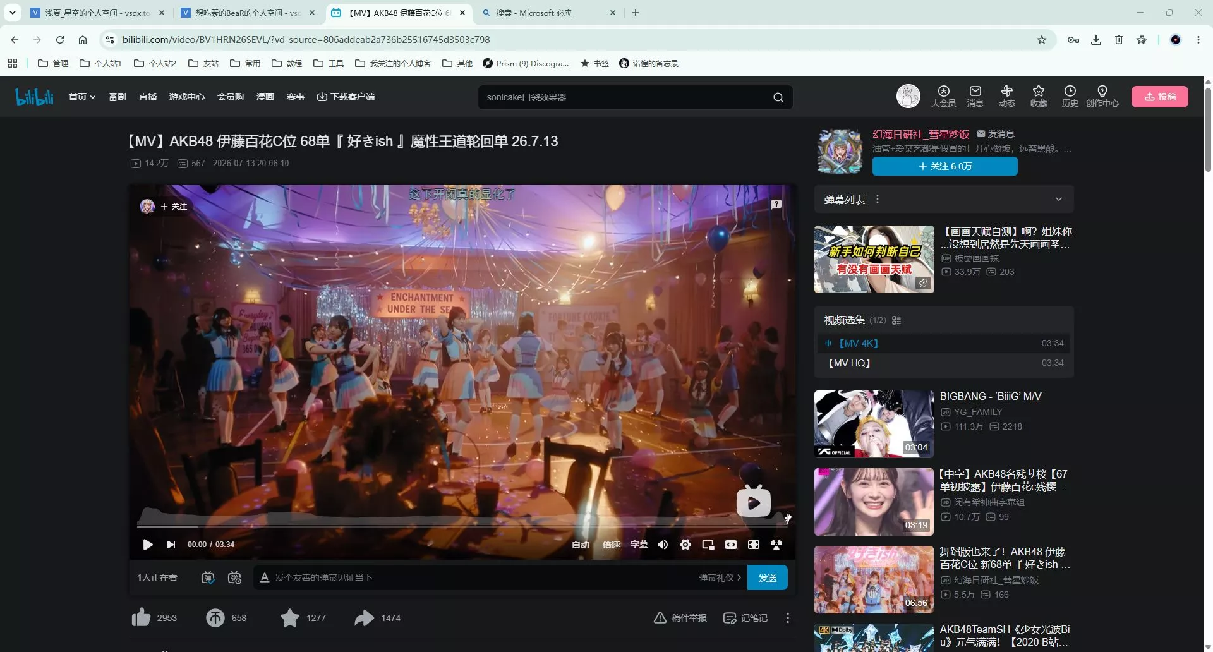The height and width of the screenshot is (652, 1213).
Task: Open browser downloads icon
Action: (x=1096, y=40)
